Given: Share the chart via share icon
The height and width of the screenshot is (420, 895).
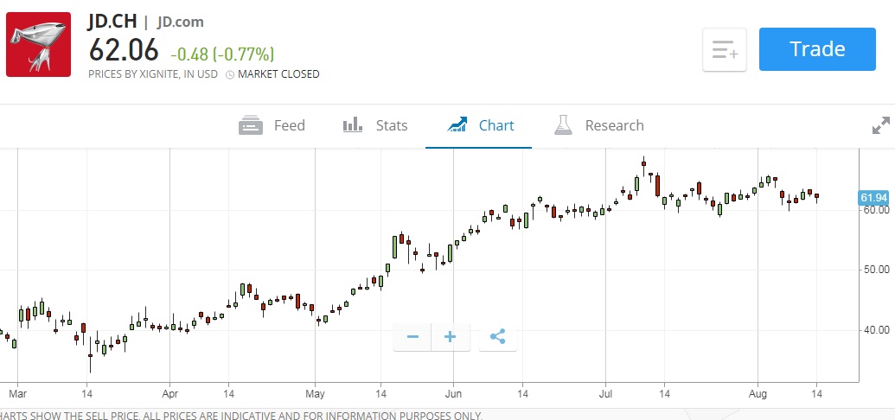Looking at the screenshot, I should tap(497, 337).
